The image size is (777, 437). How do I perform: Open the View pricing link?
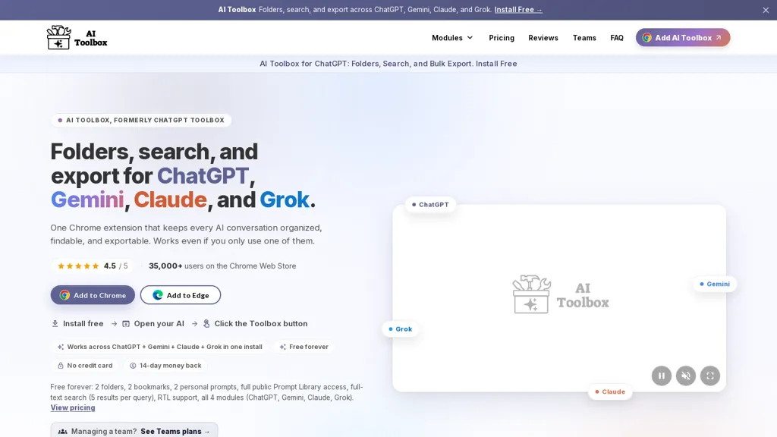[x=73, y=407]
